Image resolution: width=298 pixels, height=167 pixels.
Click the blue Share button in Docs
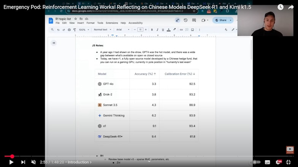pos(220,20)
